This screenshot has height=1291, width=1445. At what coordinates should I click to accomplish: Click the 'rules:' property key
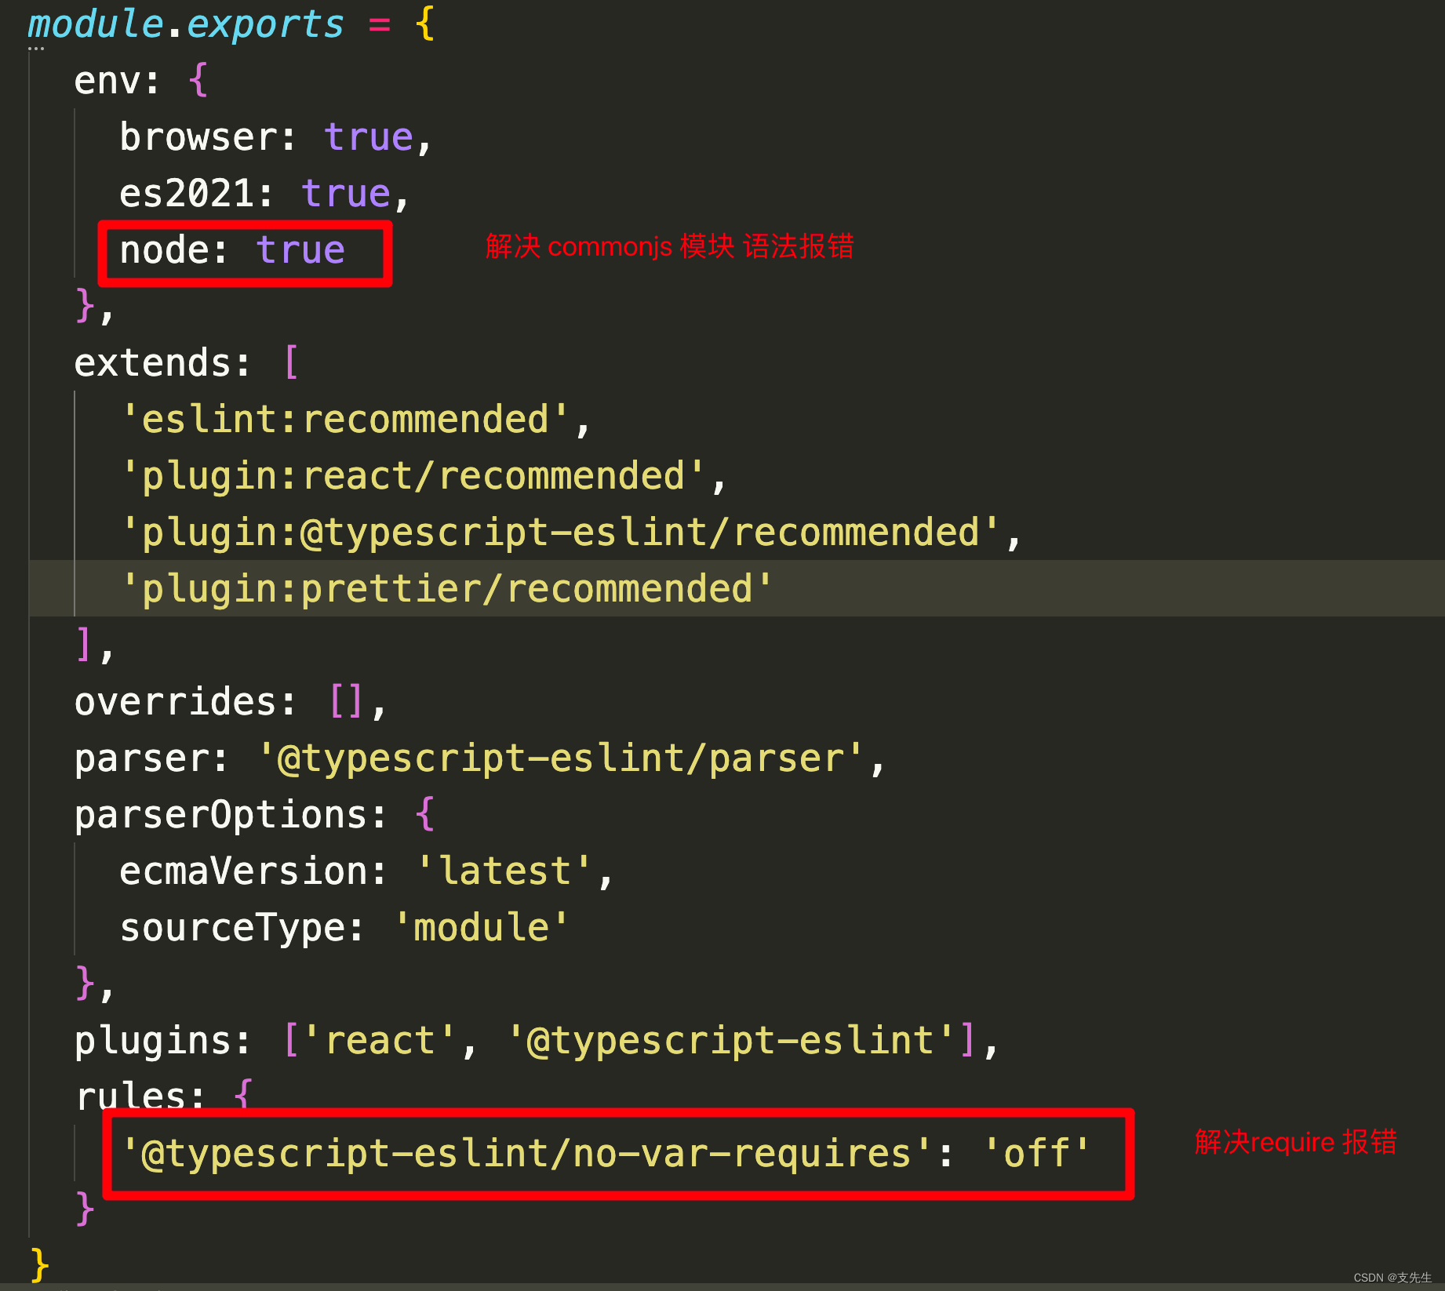(140, 1096)
